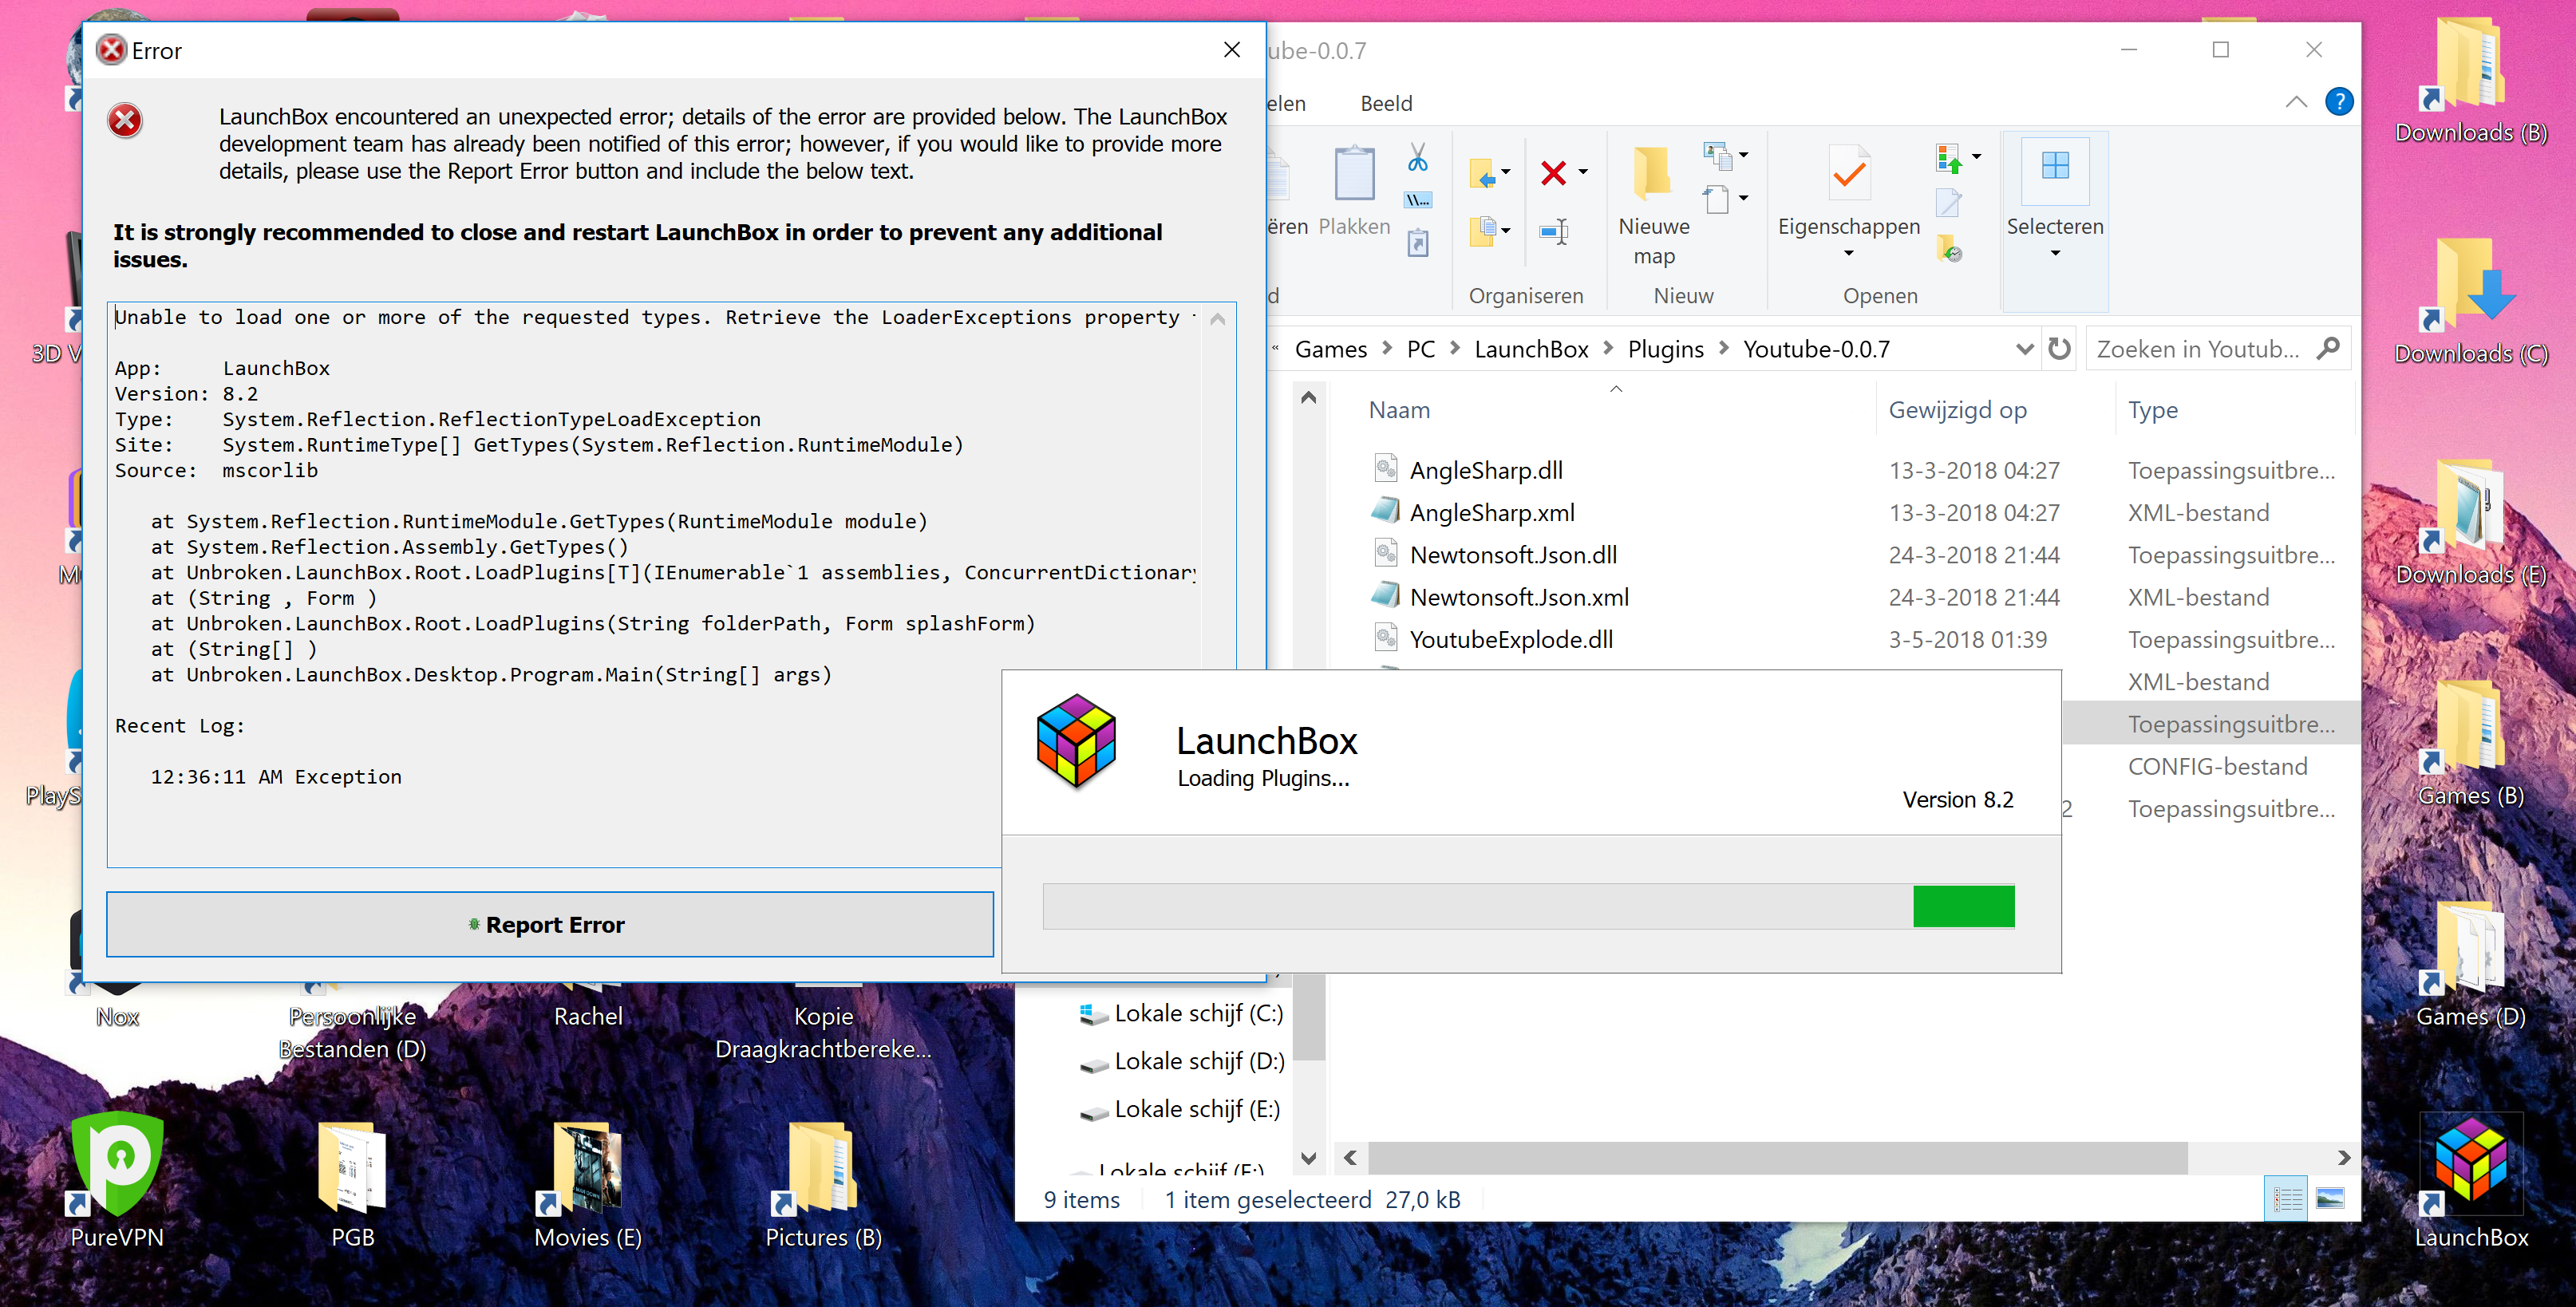This screenshot has height=1307, width=2576.
Task: Switch to details view icon in status bar
Action: 2287,1198
